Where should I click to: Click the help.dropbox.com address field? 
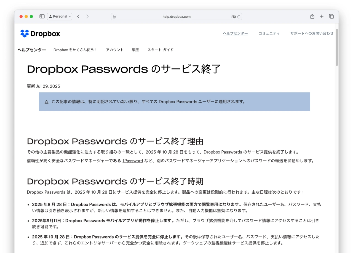click(x=176, y=17)
